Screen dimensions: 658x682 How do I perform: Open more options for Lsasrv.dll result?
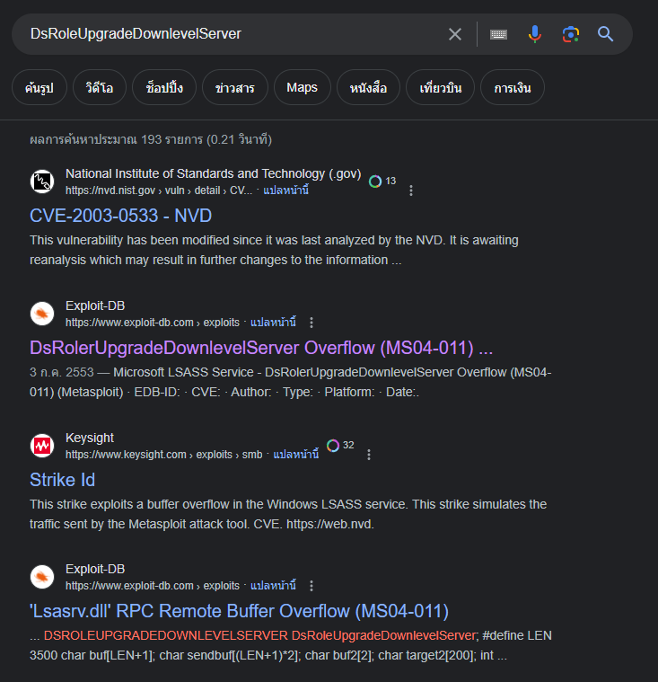311,586
